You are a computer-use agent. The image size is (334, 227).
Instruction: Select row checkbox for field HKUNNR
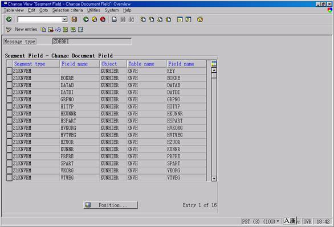coord(9,114)
